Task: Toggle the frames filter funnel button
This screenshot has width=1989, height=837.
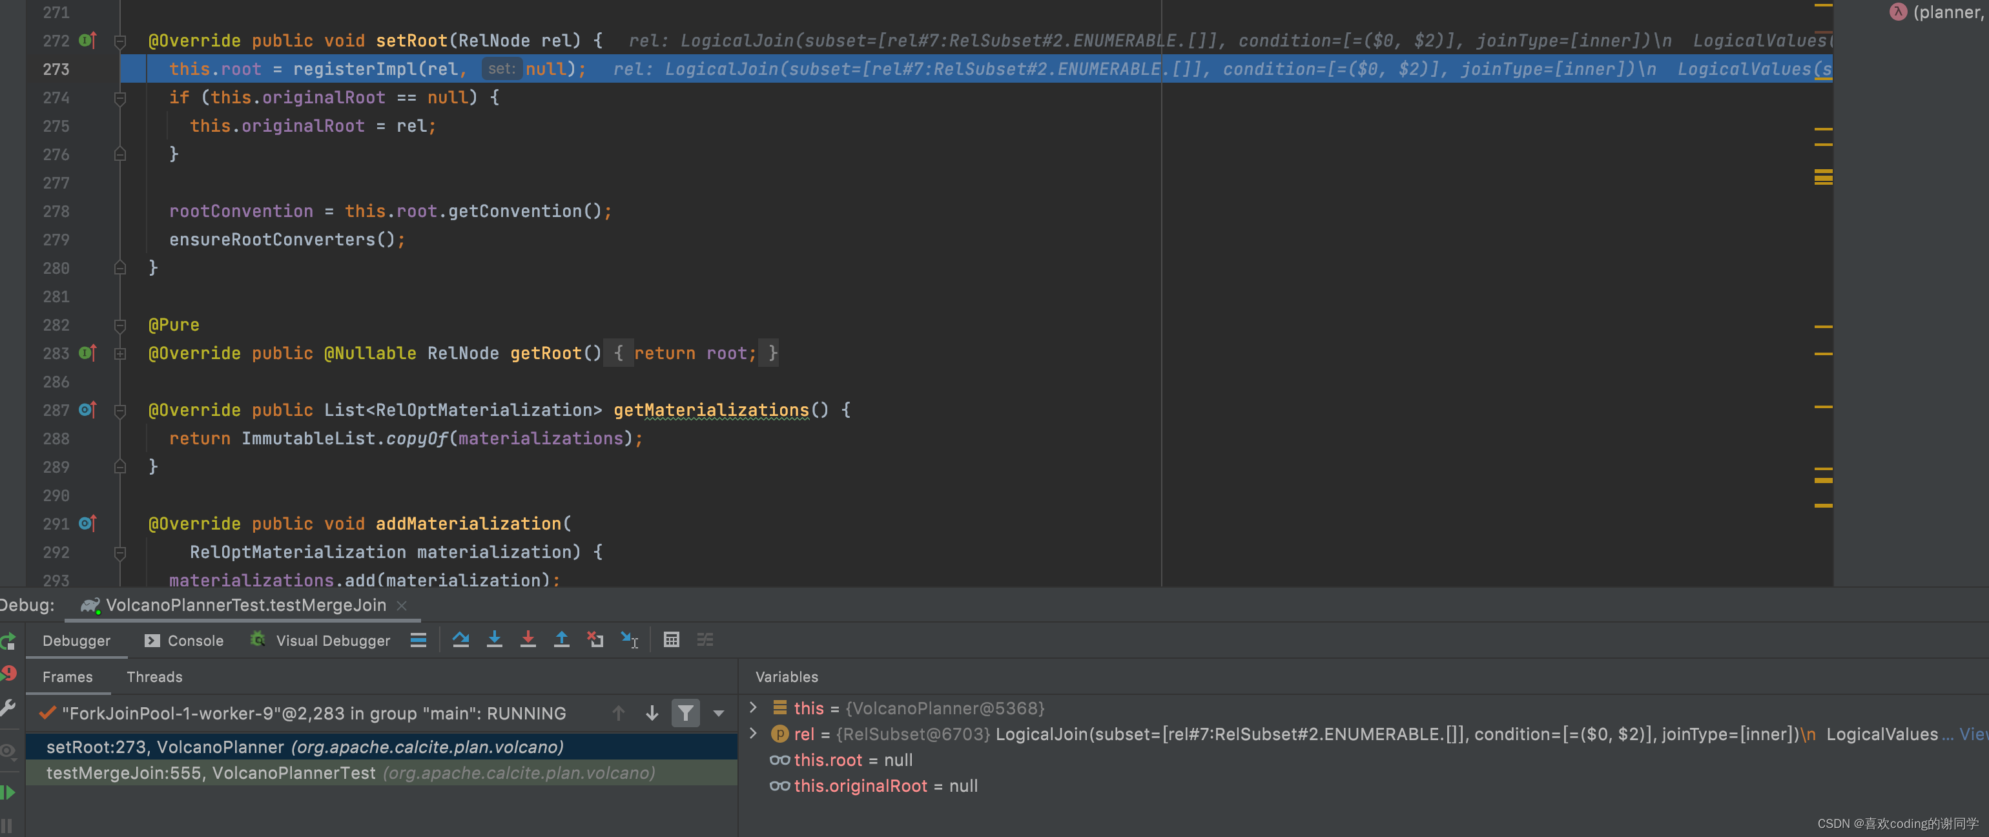Action: 685,713
